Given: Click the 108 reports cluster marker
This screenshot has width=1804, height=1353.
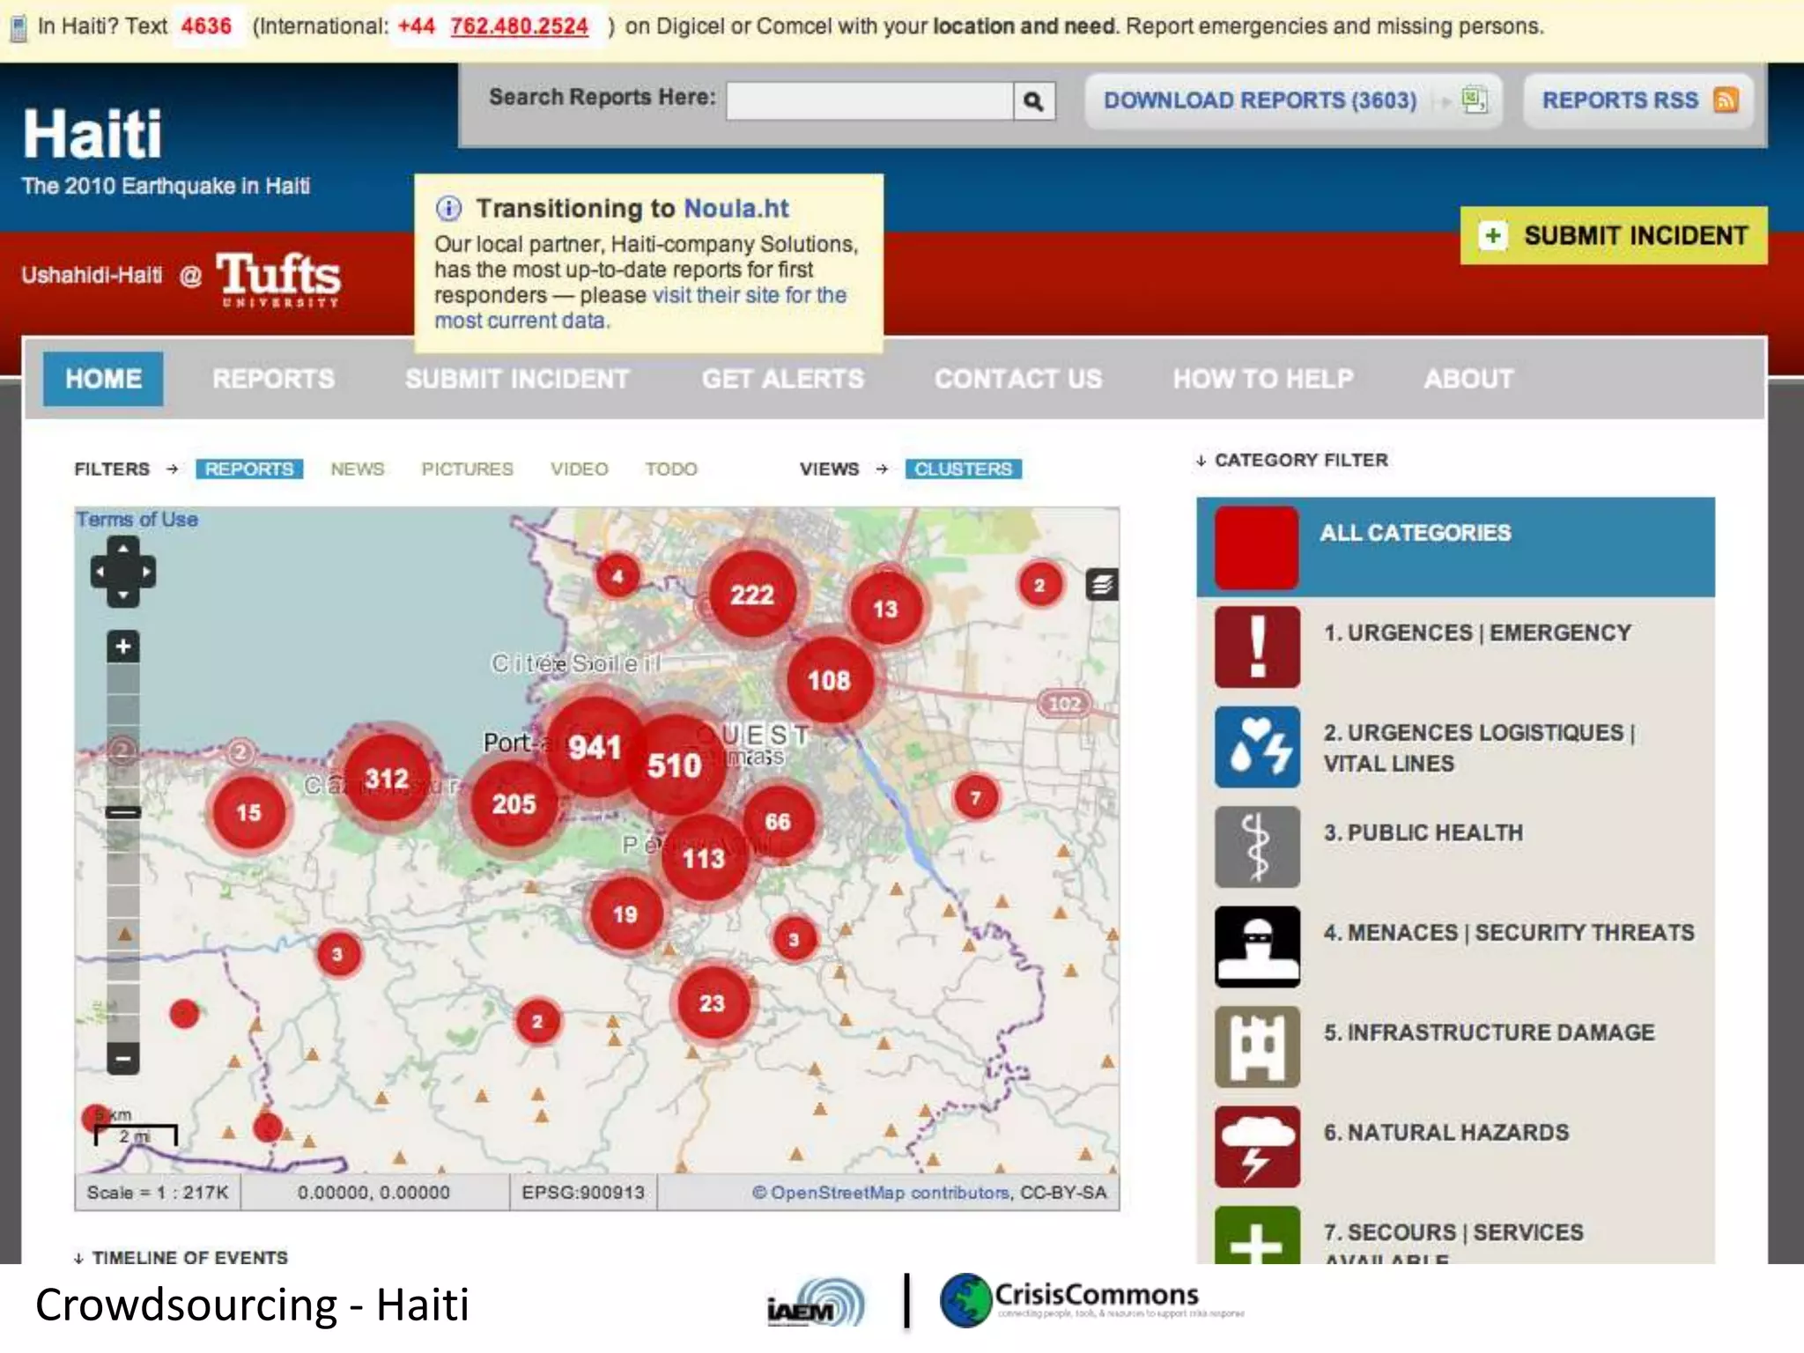Looking at the screenshot, I should (x=829, y=680).
